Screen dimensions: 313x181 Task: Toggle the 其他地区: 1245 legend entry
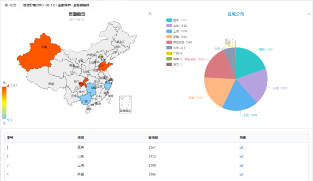[179, 42]
